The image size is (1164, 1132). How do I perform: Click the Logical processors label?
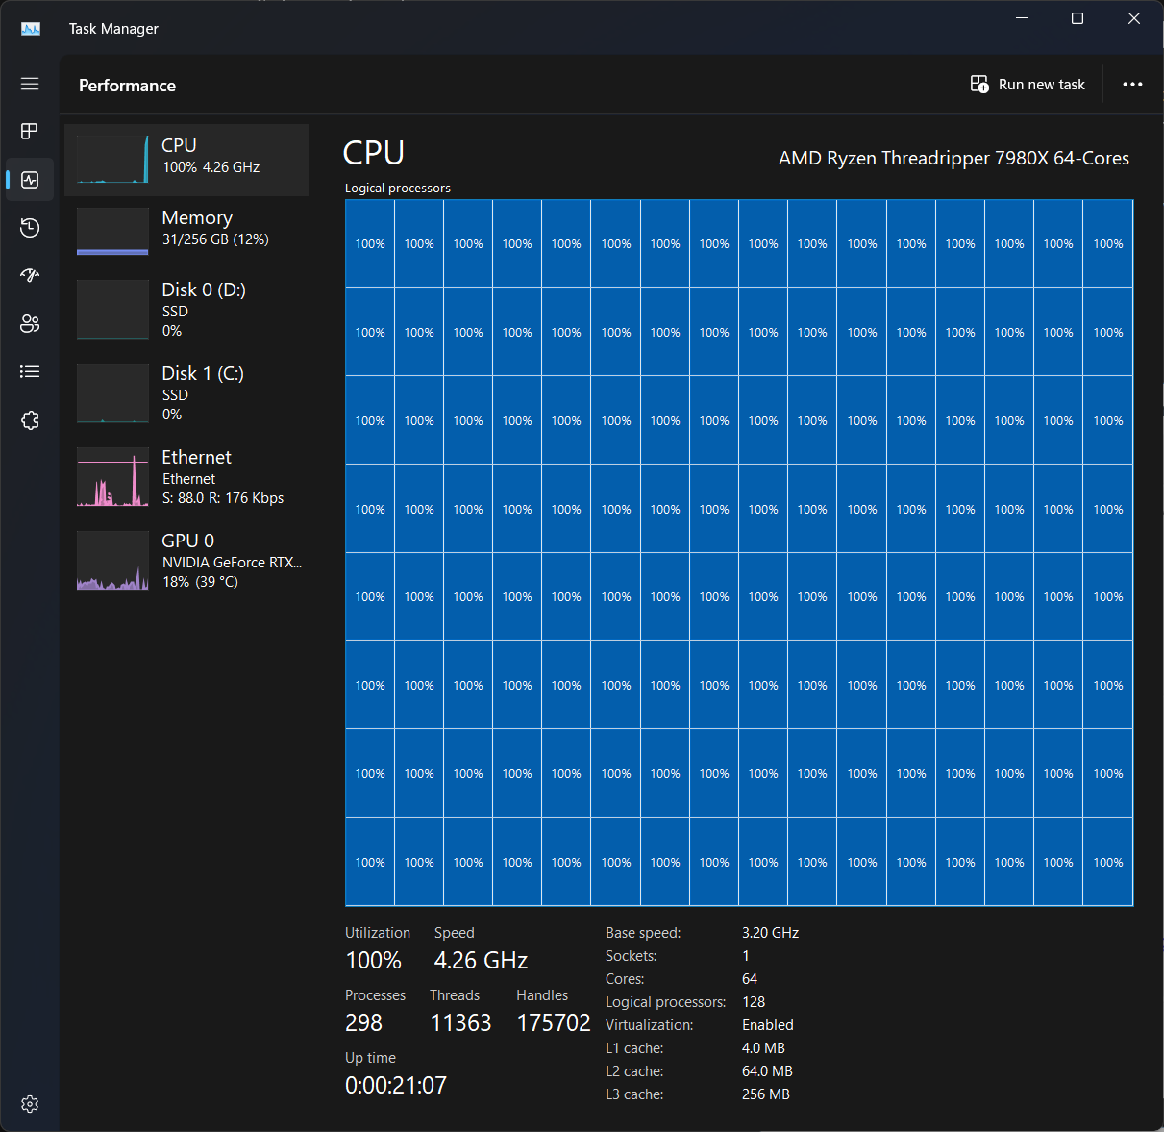[x=398, y=188]
